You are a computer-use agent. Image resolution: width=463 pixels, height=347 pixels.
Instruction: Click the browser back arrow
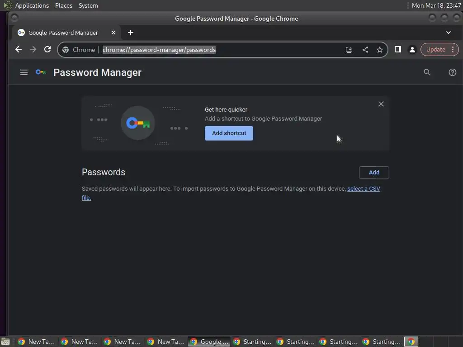[x=18, y=50]
